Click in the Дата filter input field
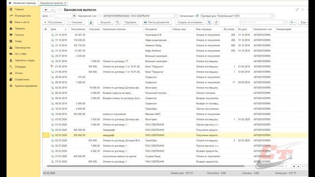 click(x=63, y=16)
